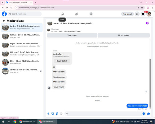Click Jordex avatar beside phone number message

[49, 88]
